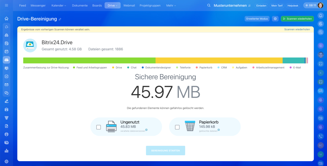Click the pin icon next to Drive-Bereinigung
This screenshot has height=166, width=327.
60,19
